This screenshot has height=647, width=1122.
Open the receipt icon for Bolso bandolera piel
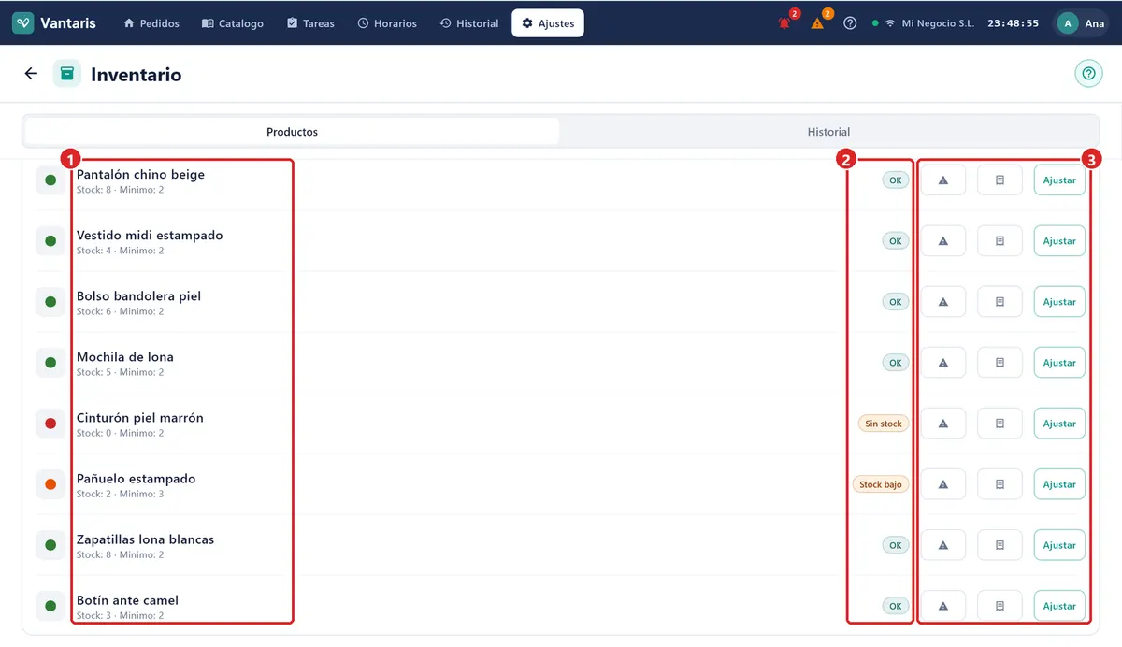pos(1000,302)
